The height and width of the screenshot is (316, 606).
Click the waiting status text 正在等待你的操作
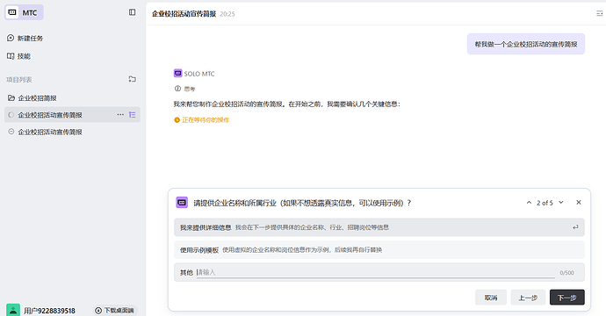point(206,120)
